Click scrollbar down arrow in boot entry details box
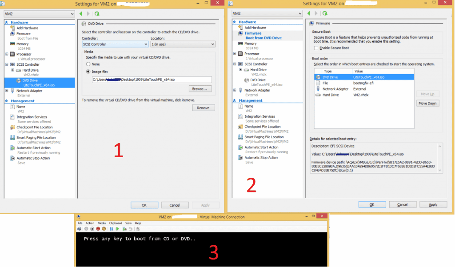This screenshot has height=267, width=455. 440,170
